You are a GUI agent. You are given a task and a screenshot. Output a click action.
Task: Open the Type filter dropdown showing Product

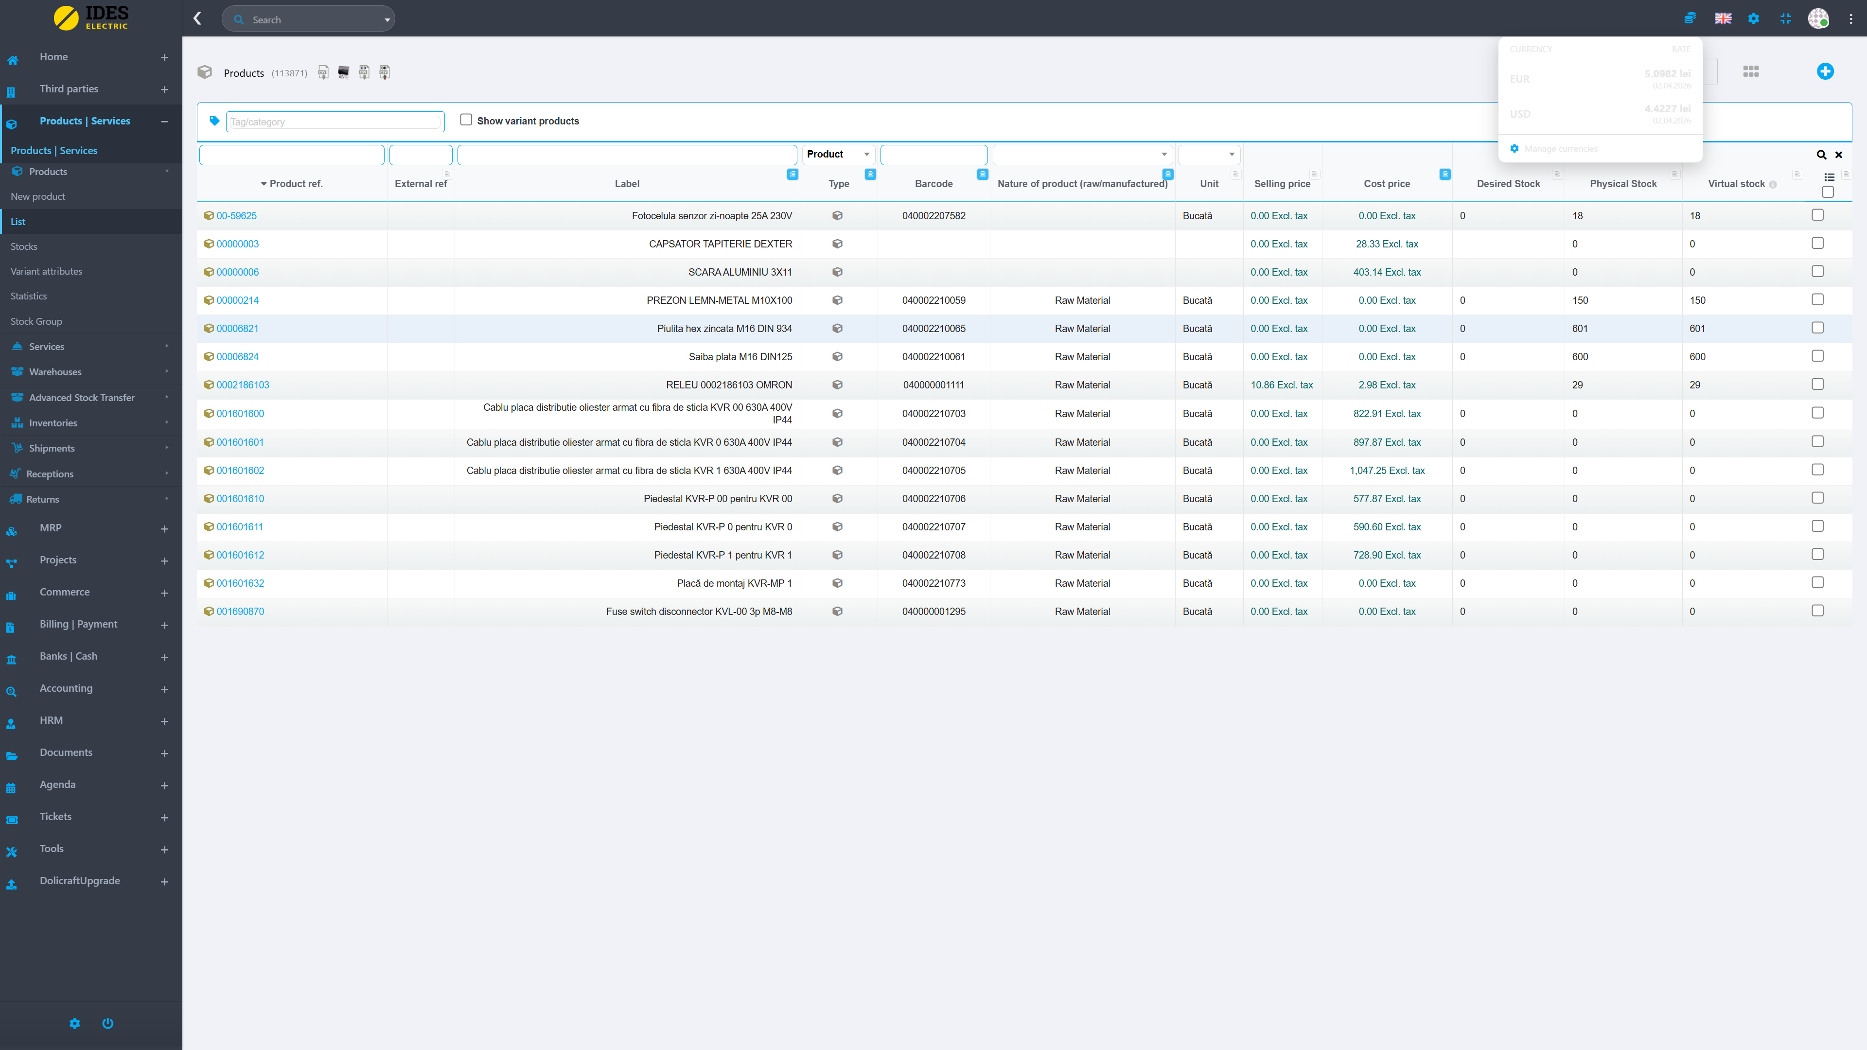click(x=838, y=155)
